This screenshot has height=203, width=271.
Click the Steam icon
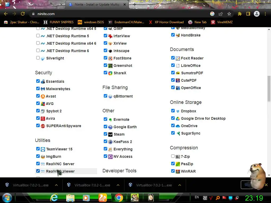110,134
